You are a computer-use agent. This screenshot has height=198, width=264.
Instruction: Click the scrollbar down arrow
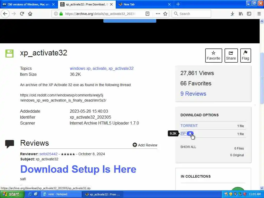(x=262, y=188)
